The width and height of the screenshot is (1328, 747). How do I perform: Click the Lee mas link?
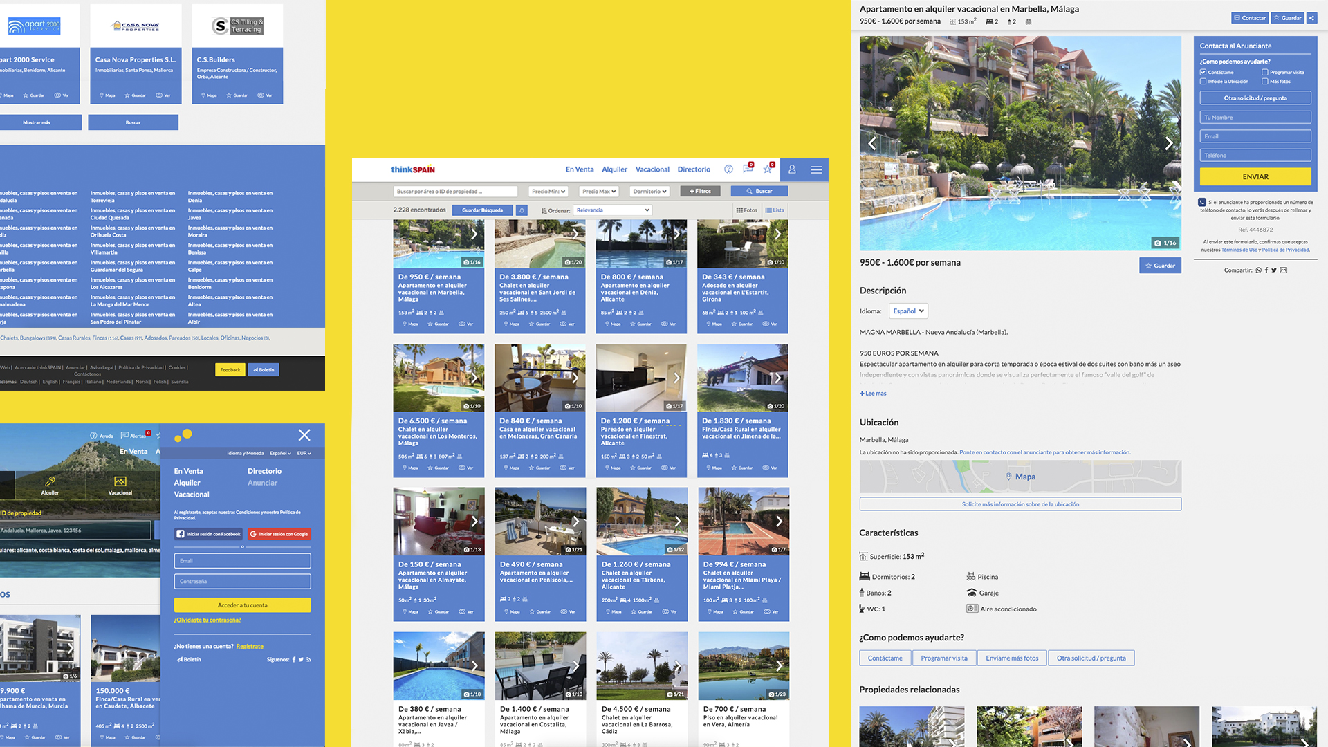coord(873,394)
